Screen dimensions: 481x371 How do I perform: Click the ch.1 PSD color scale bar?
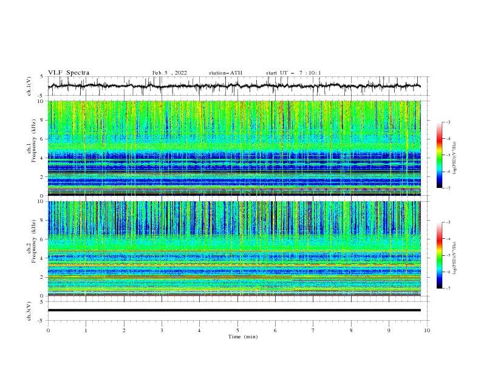point(439,155)
